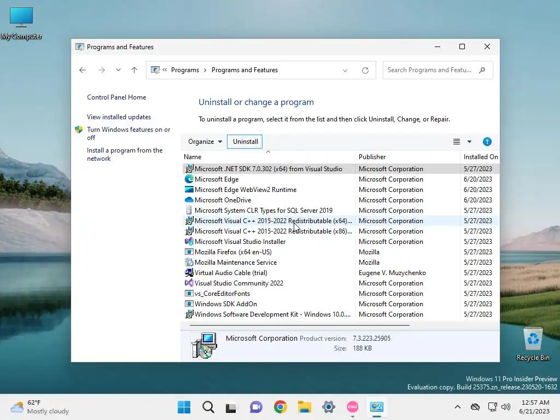Viewport: 560px width, 420px height.
Task: Launch Google Chrome from the taskbar
Action: [x=281, y=407]
